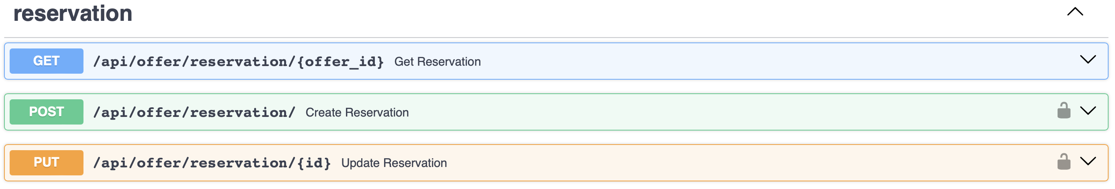The height and width of the screenshot is (189, 1115).
Task: Click the green POST method badge
Action: [46, 112]
